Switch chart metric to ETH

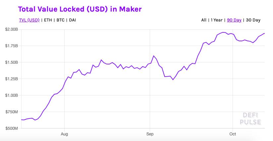click(48, 20)
